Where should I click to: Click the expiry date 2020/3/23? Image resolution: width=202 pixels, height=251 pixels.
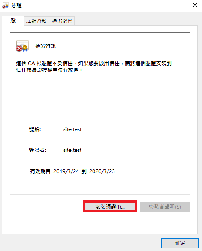102,171
